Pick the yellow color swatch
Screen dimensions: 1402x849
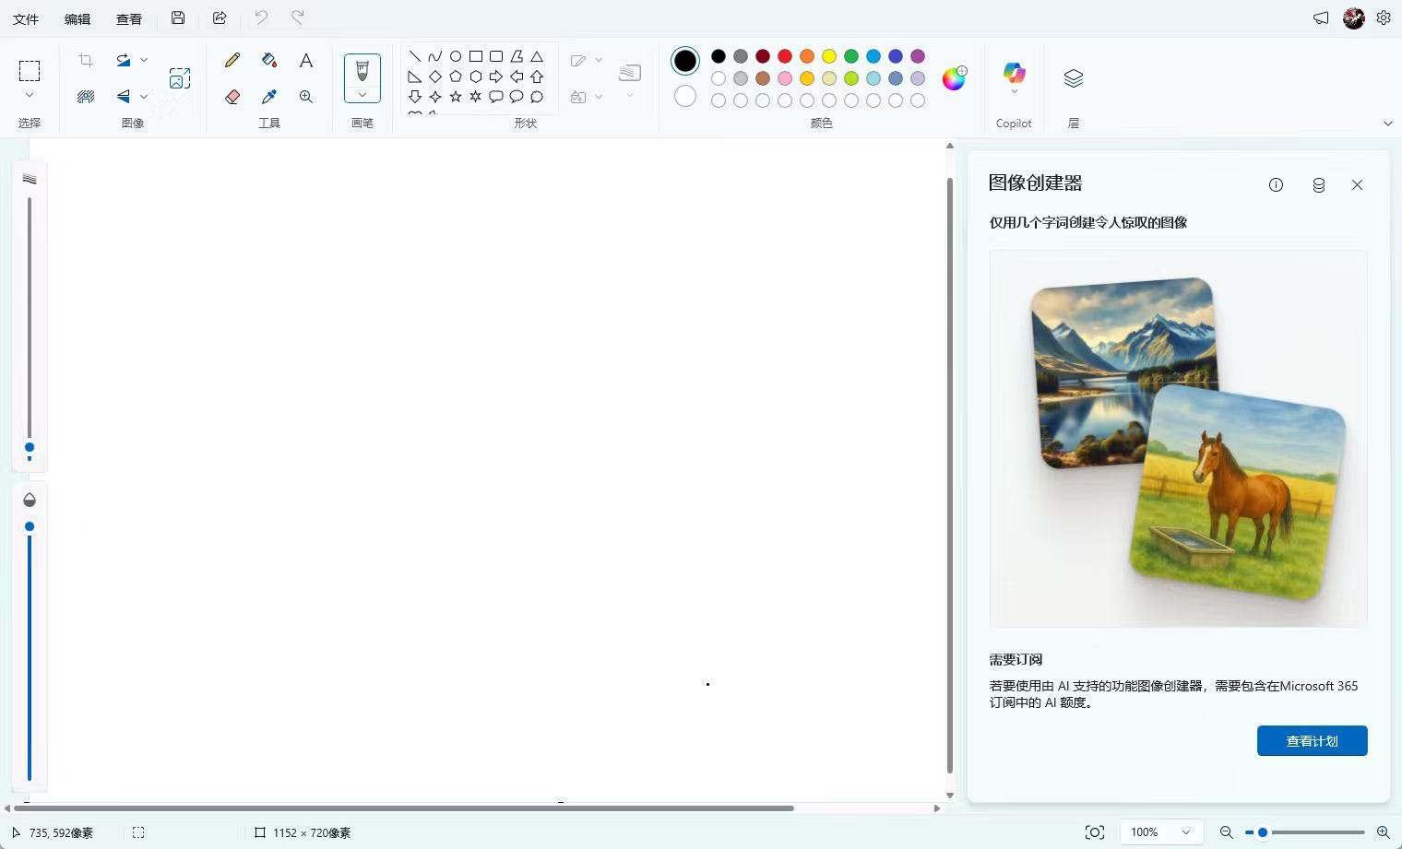point(829,56)
